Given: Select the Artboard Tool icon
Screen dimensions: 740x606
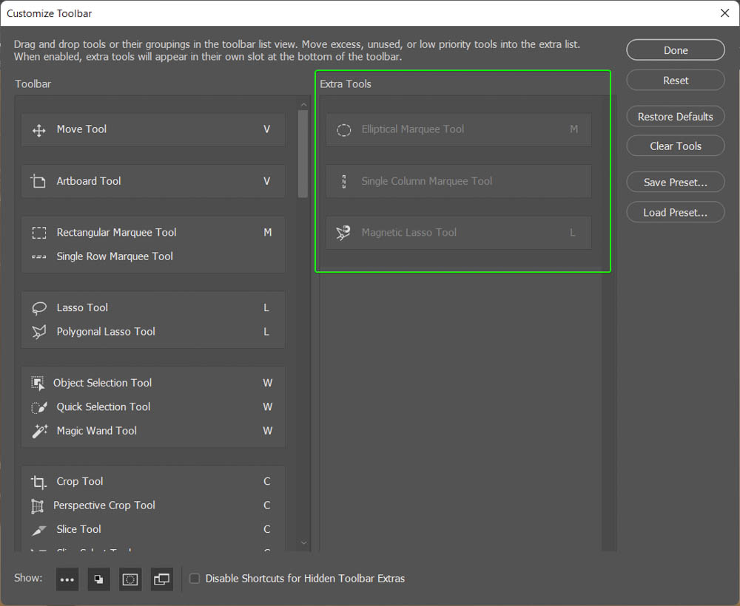Looking at the screenshot, I should [38, 181].
